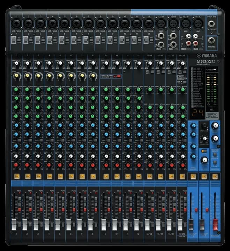Click the channel 6 MIC/LINE combo jack

pos(76,24)
